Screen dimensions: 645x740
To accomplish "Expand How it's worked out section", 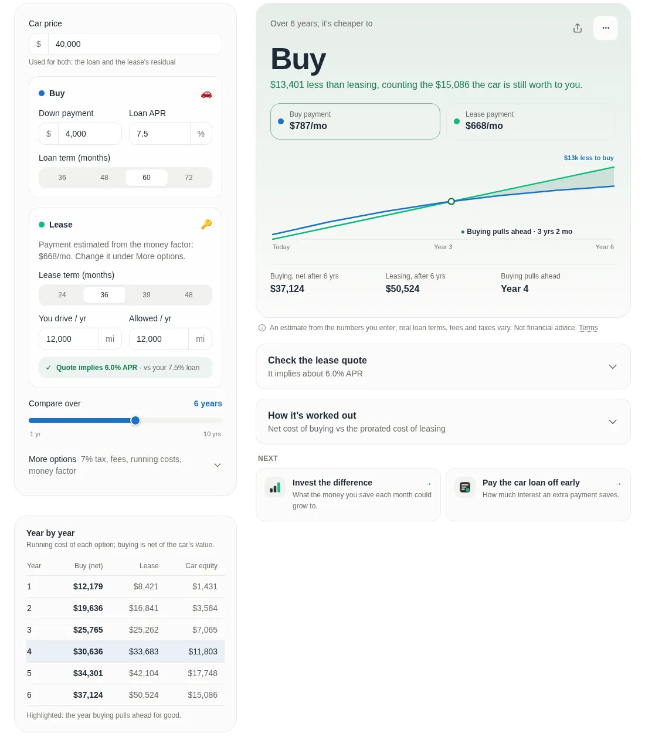I will (443, 422).
